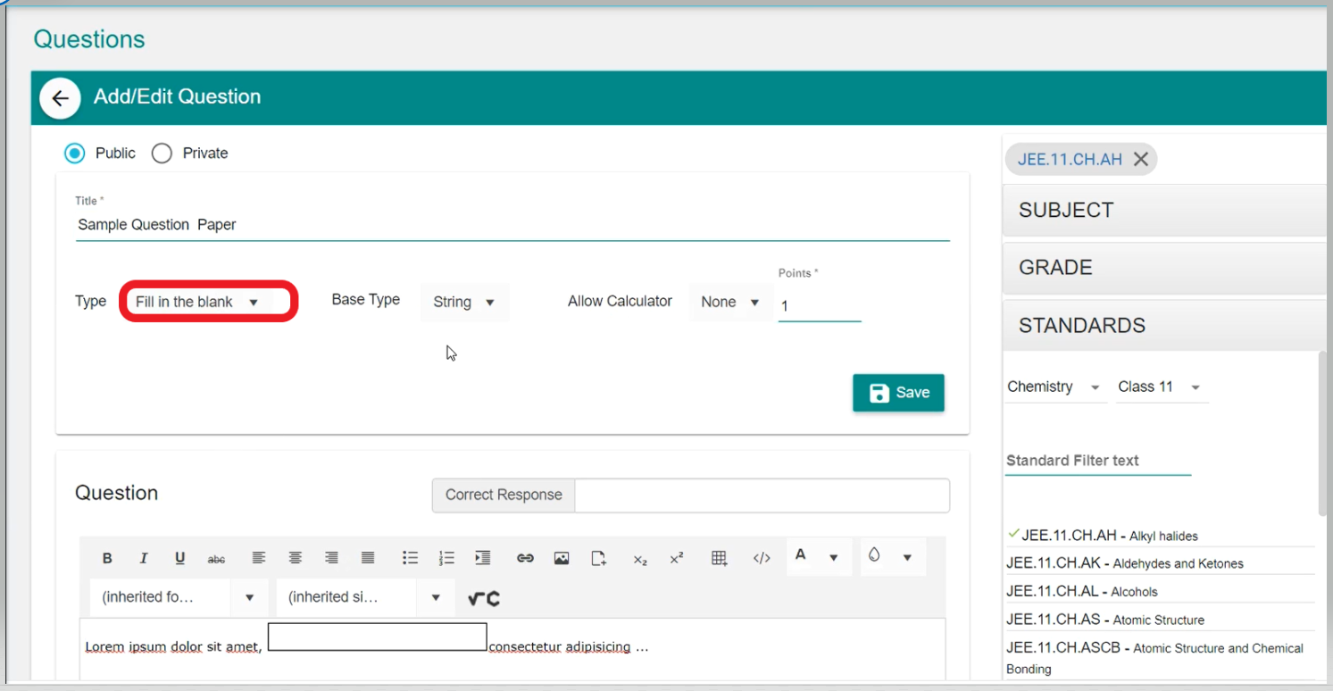Select the Public radio button
Screen dimensions: 1333x691
click(75, 154)
